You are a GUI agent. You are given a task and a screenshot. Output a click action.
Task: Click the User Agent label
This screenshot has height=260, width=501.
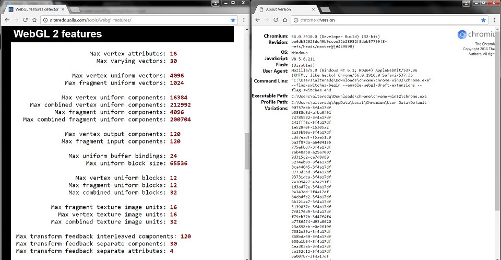pos(276,71)
